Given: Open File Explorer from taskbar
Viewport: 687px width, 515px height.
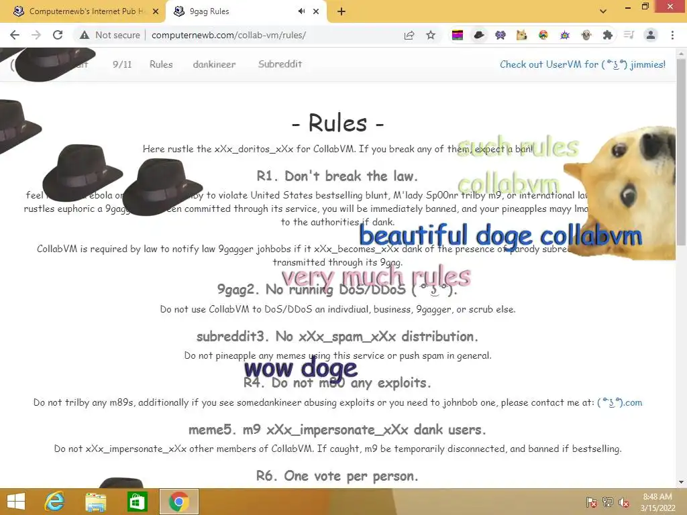Looking at the screenshot, I should 95,502.
